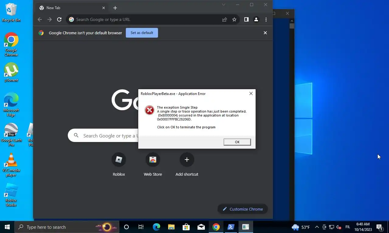The width and height of the screenshot is (389, 233).
Task: Open Microsoft Store from the taskbar
Action: coord(186,227)
